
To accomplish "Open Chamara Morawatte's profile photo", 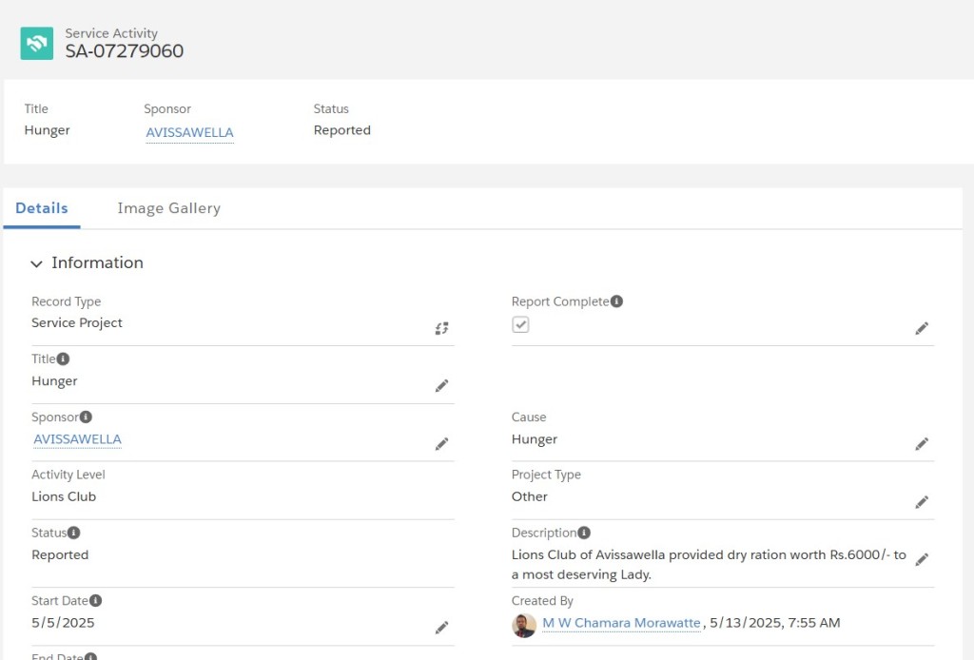I will point(524,625).
